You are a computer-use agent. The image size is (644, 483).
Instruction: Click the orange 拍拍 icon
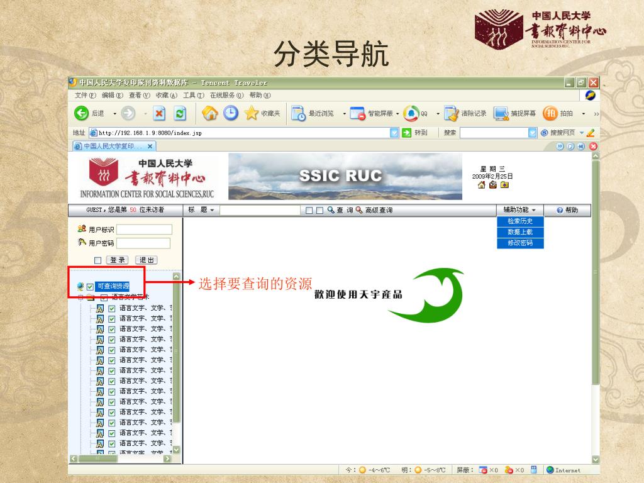pyautogui.click(x=550, y=113)
